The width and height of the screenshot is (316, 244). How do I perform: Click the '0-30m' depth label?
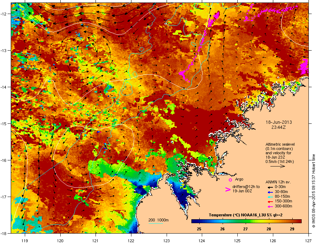280,187
